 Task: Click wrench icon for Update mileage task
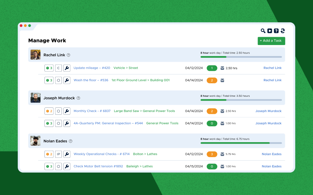click(67, 68)
